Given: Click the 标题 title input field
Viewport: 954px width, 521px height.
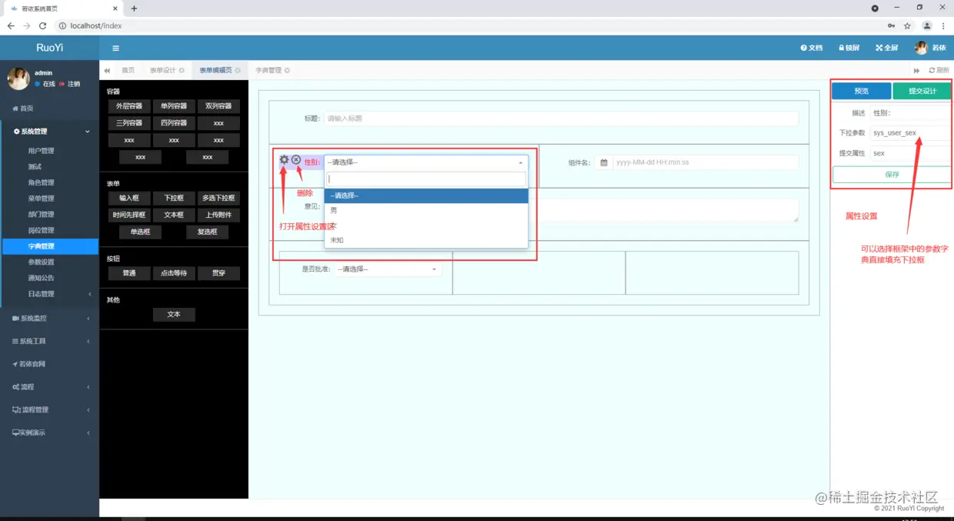Looking at the screenshot, I should (561, 119).
